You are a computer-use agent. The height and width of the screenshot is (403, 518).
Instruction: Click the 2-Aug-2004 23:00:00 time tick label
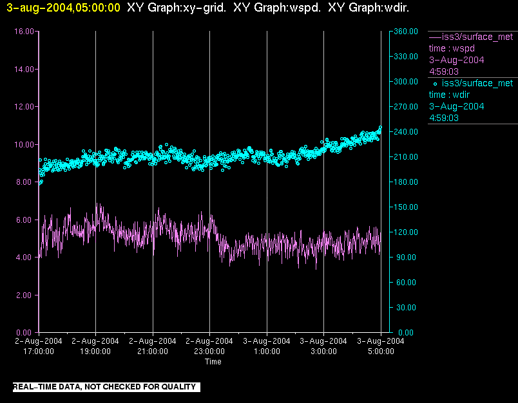209,346
